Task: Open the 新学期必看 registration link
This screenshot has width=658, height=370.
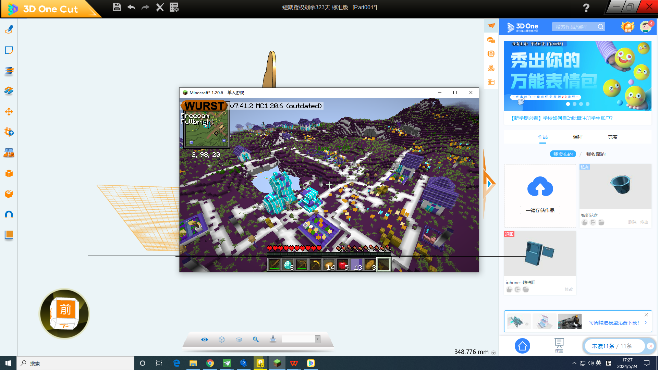Action: (561, 118)
